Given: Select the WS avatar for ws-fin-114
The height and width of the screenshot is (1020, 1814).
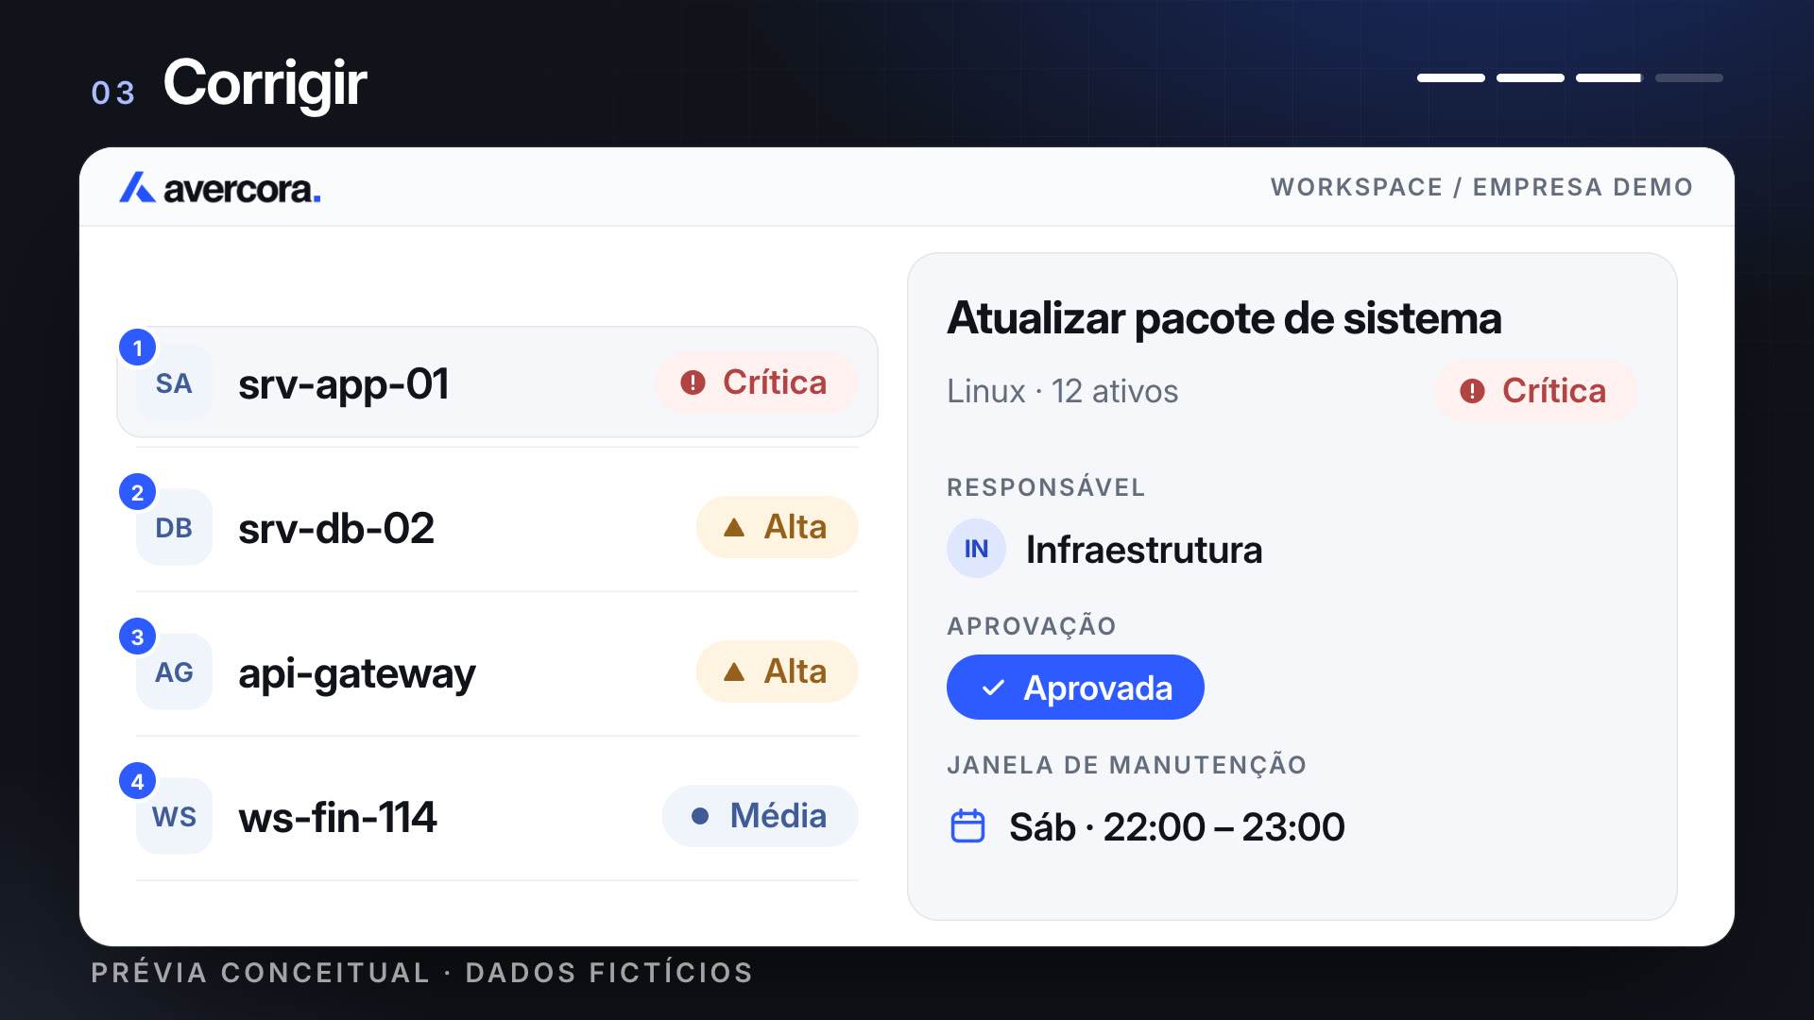Looking at the screenshot, I should [174, 817].
